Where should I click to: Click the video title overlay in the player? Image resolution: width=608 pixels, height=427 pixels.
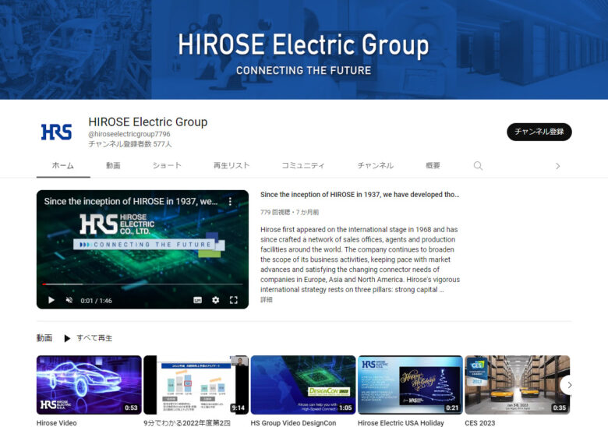(131, 202)
